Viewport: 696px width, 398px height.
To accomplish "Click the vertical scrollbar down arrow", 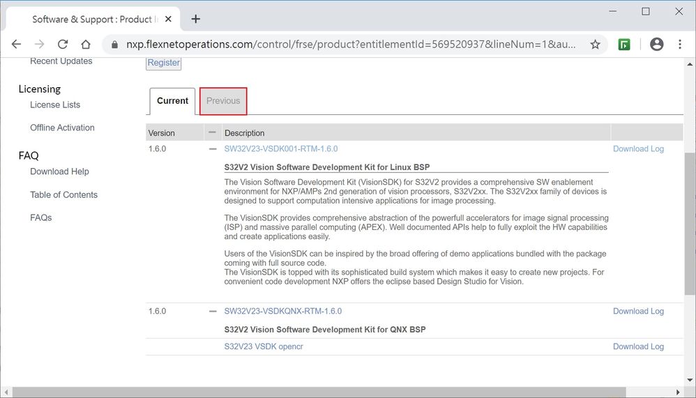I will pos(690,381).
